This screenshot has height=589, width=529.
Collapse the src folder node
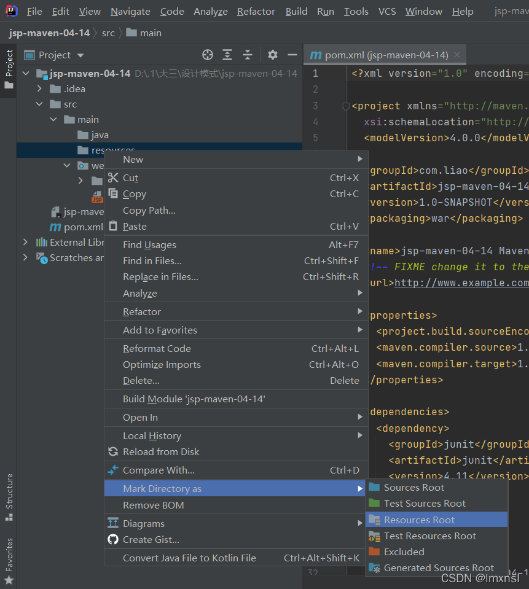click(39, 104)
